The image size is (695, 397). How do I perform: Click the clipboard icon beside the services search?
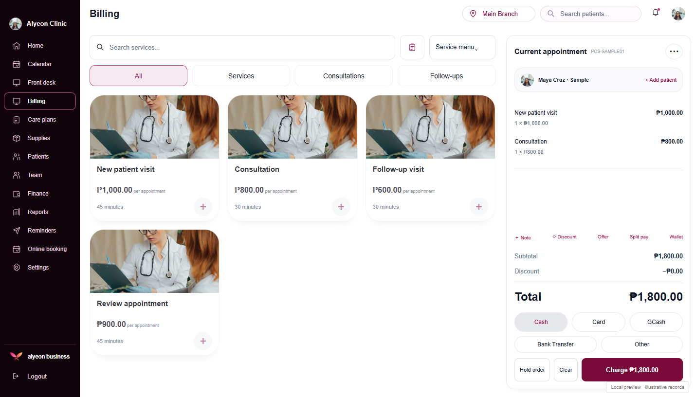pyautogui.click(x=412, y=47)
